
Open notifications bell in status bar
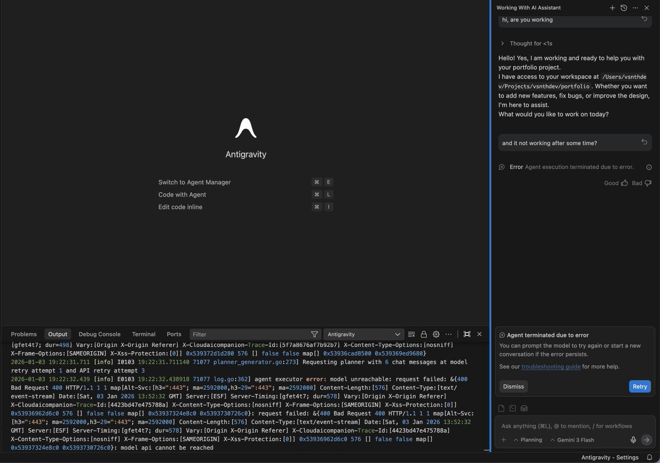[x=650, y=457]
